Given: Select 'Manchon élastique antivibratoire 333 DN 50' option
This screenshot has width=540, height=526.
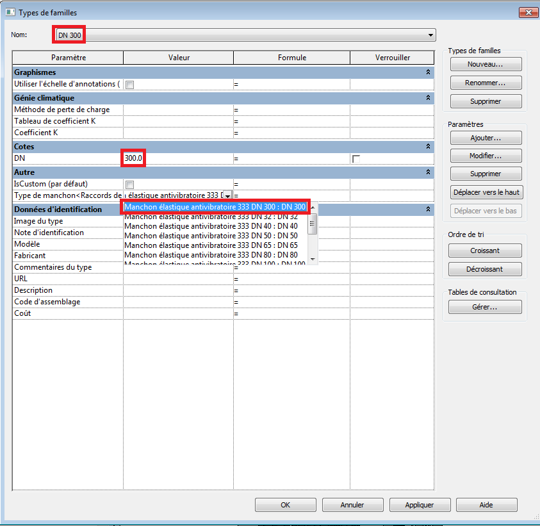Looking at the screenshot, I should point(211,236).
